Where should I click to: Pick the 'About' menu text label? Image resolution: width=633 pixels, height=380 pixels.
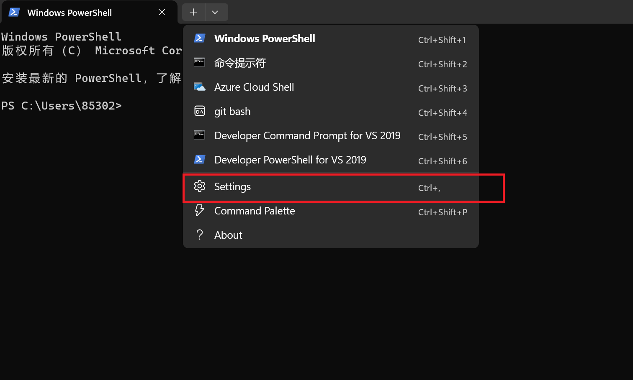pos(228,235)
